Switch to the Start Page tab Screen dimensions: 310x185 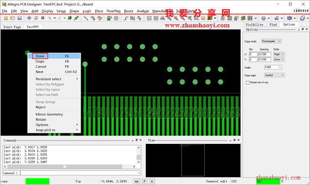click(x=12, y=27)
